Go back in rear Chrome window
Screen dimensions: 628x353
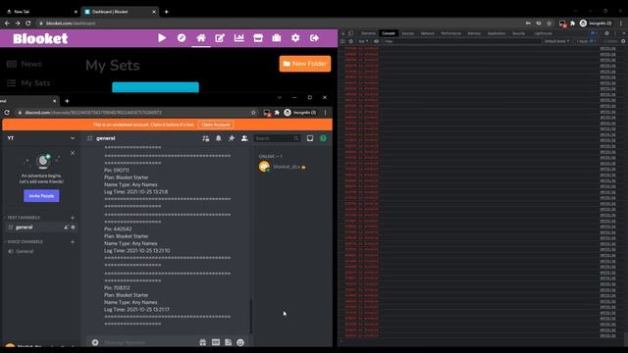7,24
